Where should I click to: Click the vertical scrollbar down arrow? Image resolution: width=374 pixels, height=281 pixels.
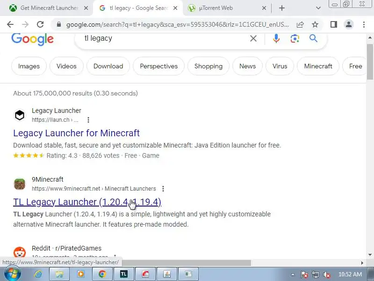[x=370, y=255]
